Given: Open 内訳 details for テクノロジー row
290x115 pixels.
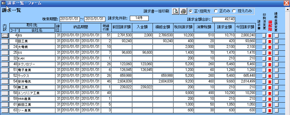Looking at the screenshot, I should point(5,64).
